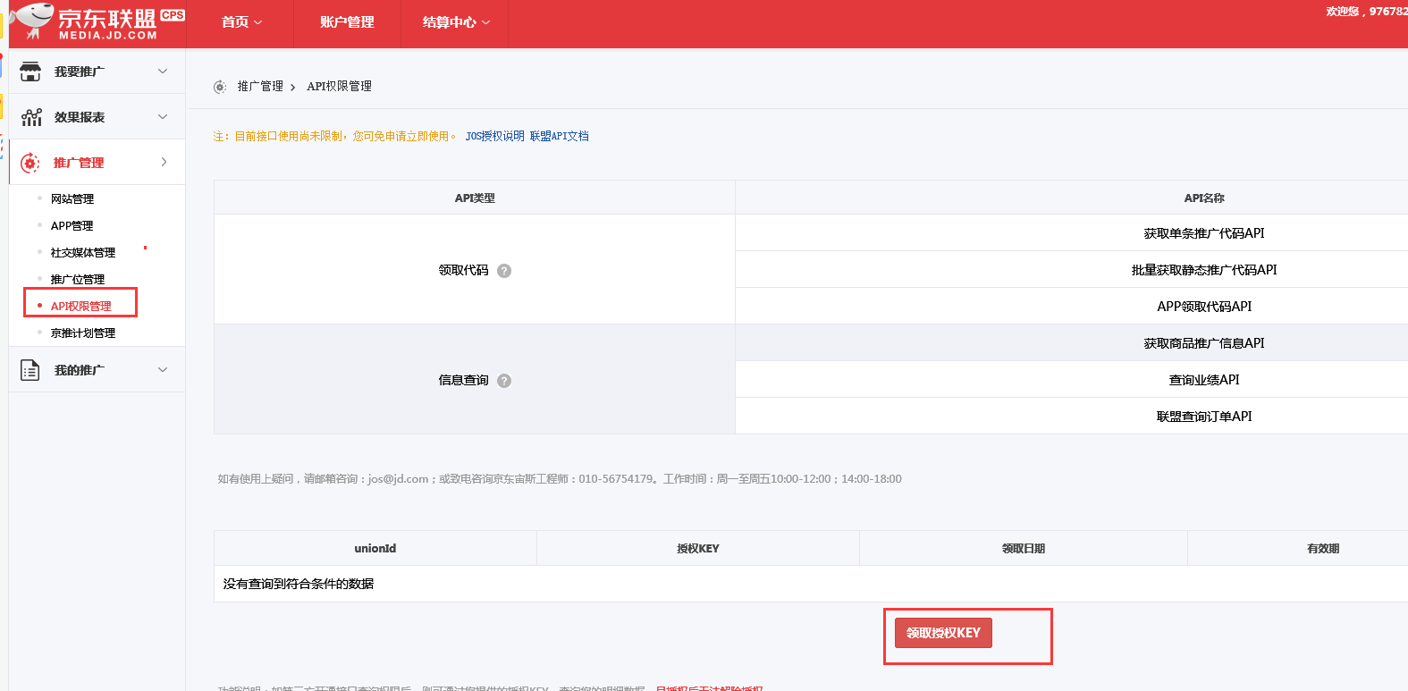
Task: Click help icon next to 信息查询
Action: 504,381
